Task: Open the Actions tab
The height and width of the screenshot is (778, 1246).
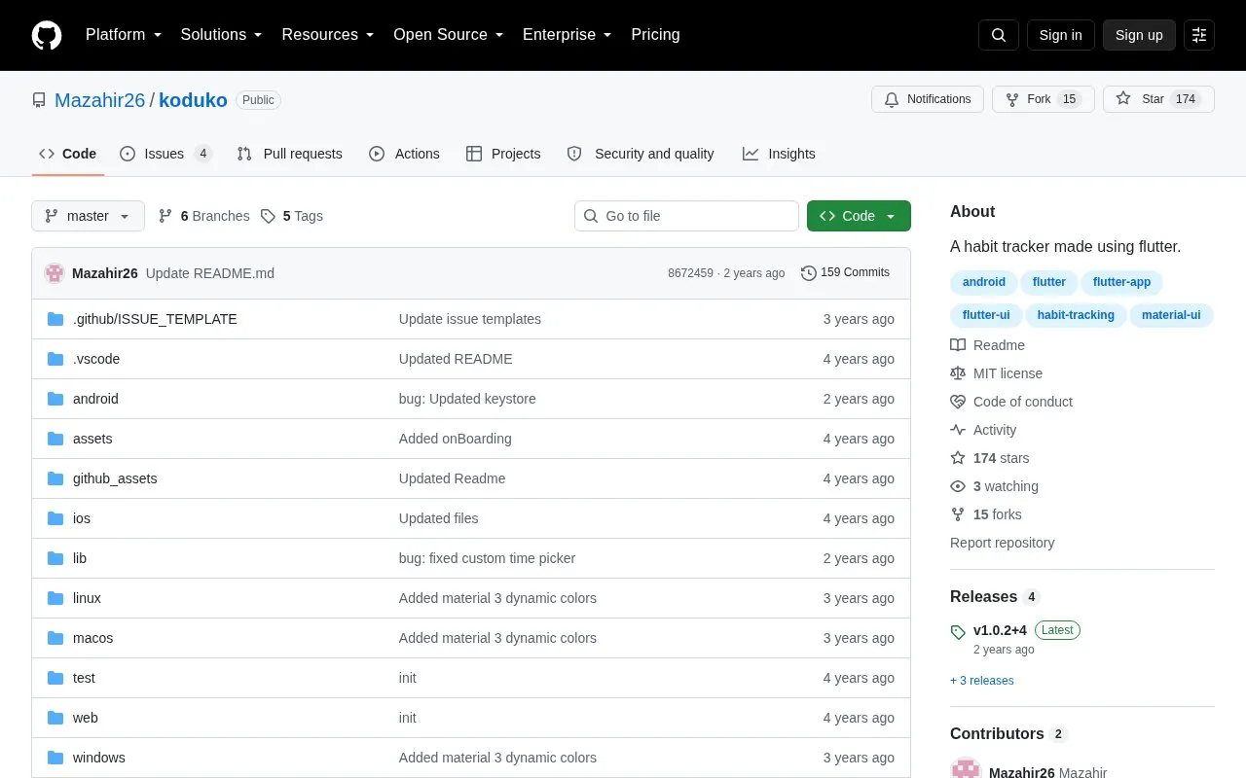Action: (404, 154)
